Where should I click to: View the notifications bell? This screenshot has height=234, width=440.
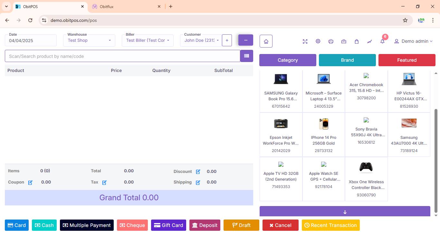coord(382,41)
